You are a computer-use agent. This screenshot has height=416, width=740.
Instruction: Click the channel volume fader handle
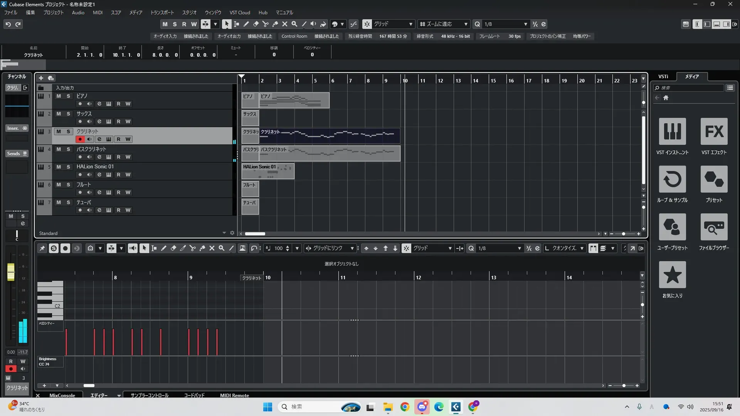click(x=11, y=272)
